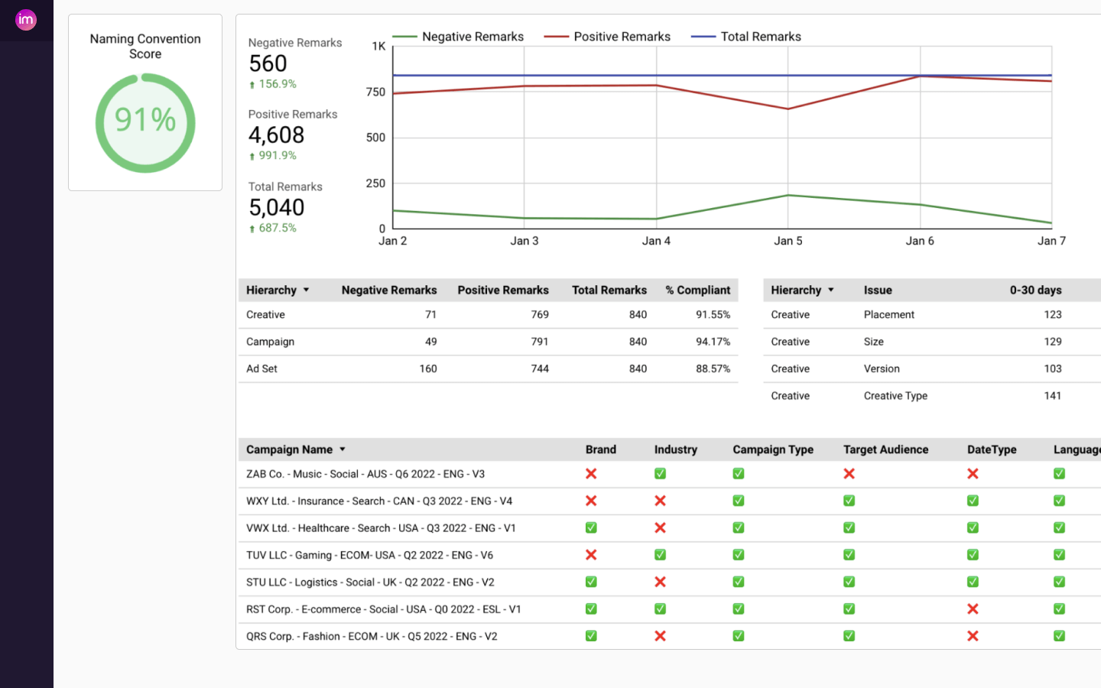Toggle Target Audience check for STU LLC
1101x688 pixels.
point(849,582)
